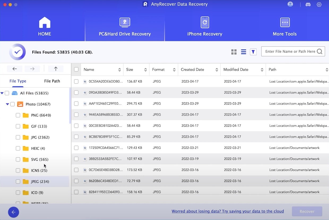Go to the HOME tab
Viewport: 329px width, 220px height.
45,26
